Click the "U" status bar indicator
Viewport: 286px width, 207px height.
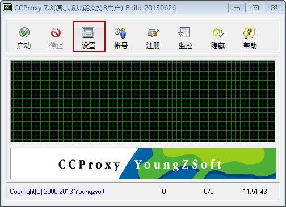164,192
